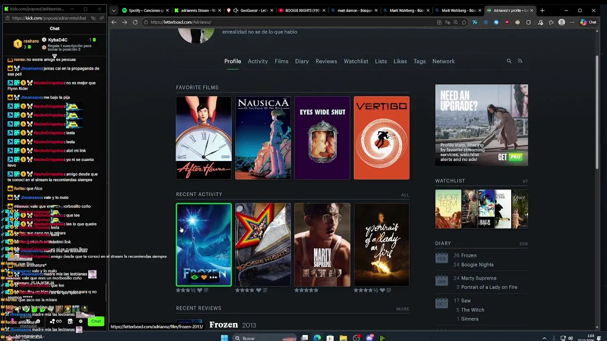This screenshot has height=341, width=607.
Task: Open the Marty Supreme recent activity poster
Action: [x=322, y=245]
